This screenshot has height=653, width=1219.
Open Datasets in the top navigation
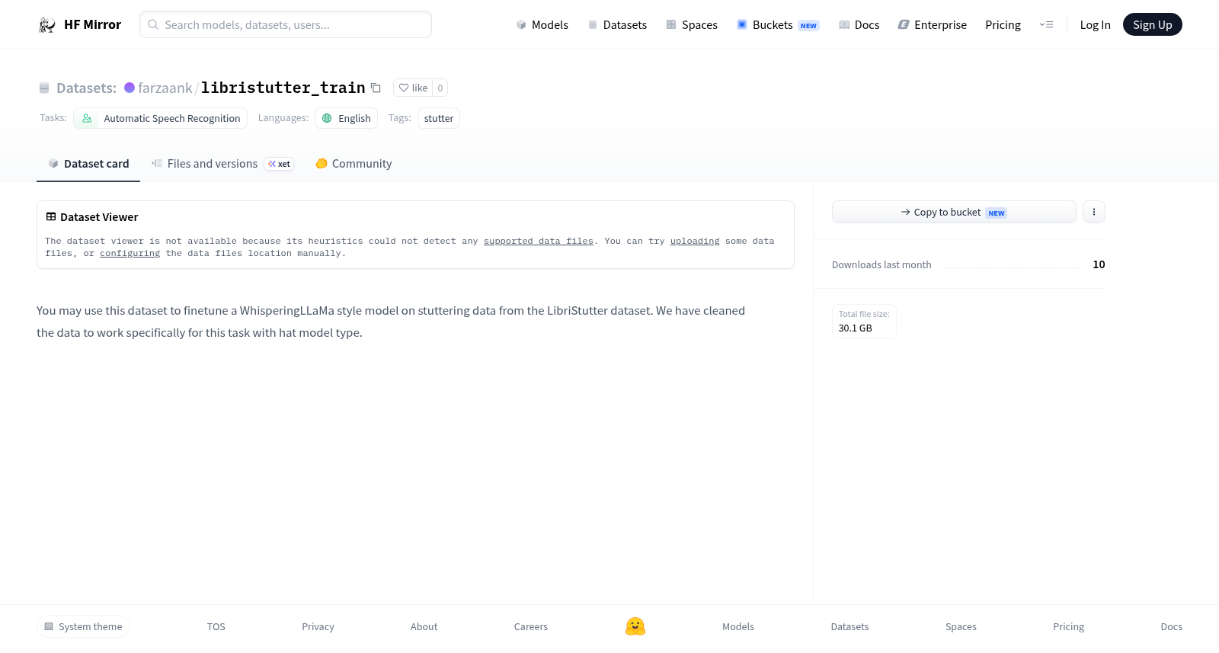click(x=617, y=24)
